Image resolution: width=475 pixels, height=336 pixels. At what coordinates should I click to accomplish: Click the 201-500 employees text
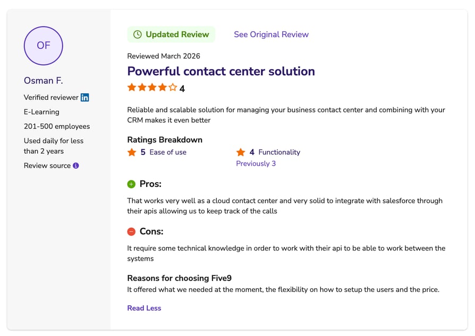pyautogui.click(x=57, y=126)
